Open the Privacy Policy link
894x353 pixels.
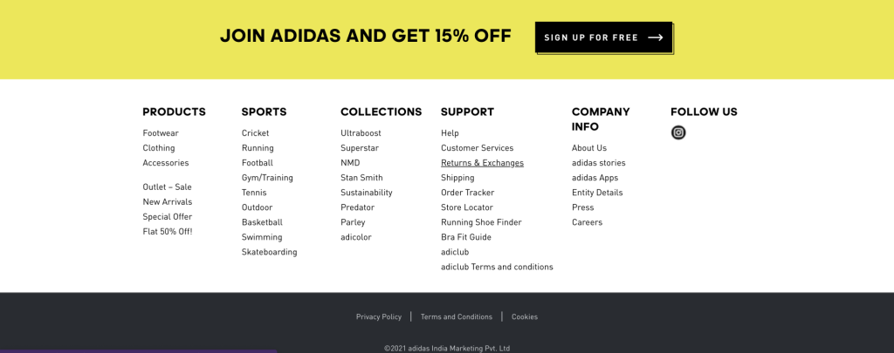(379, 316)
